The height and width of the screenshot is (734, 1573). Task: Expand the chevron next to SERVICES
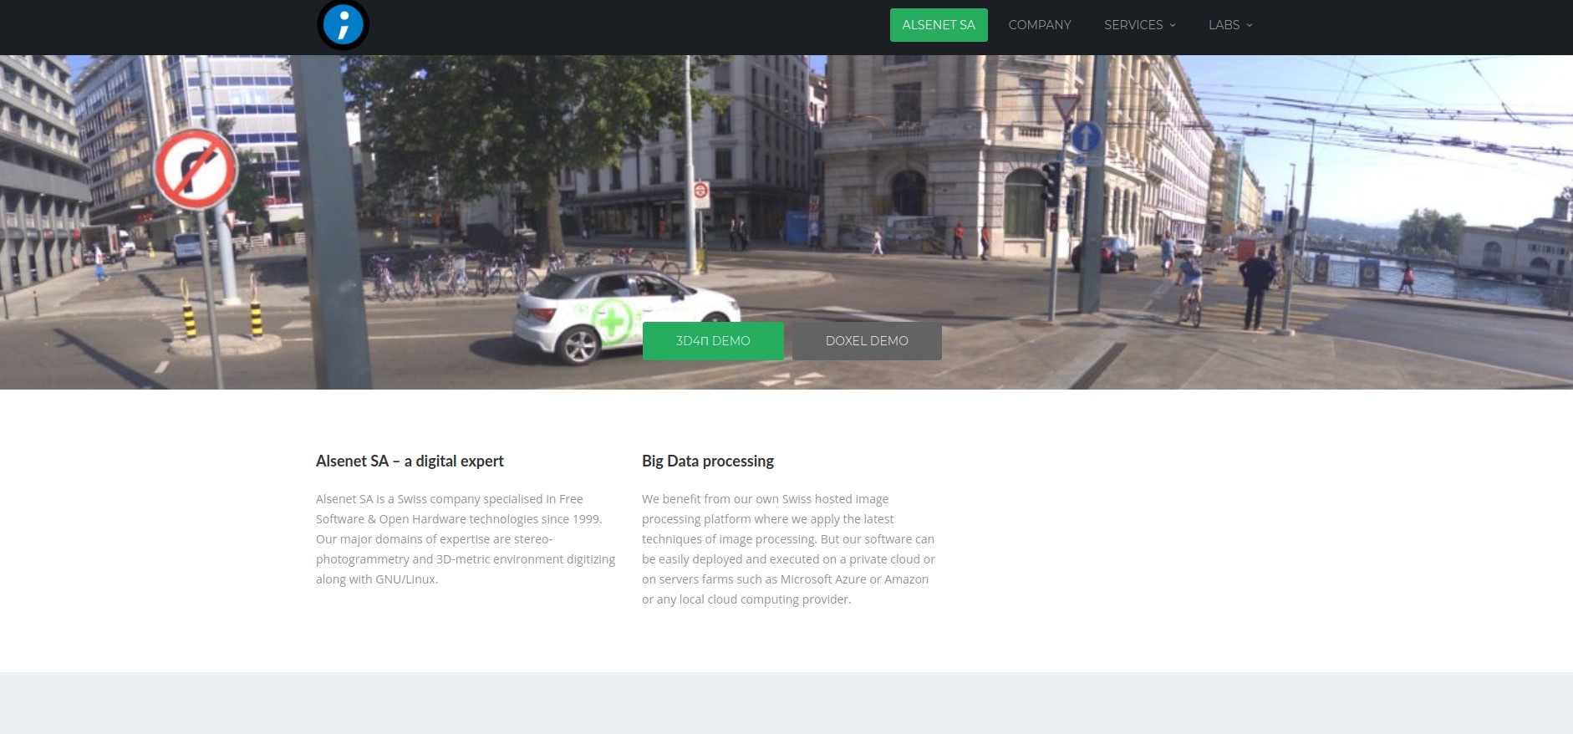[1173, 26]
